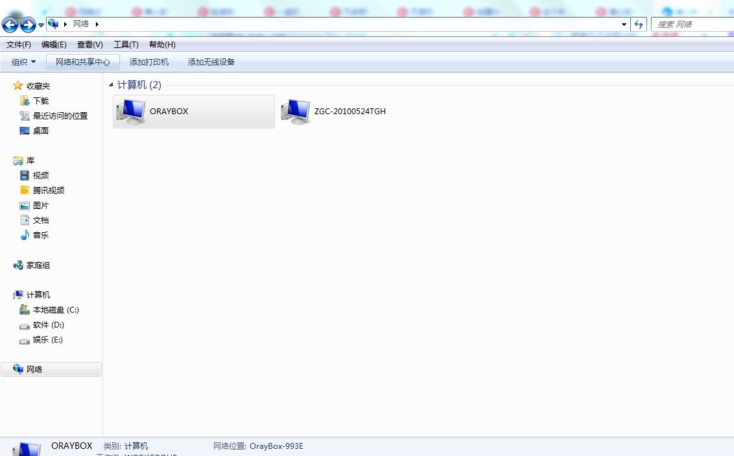Open the 组织 dropdown

(x=23, y=62)
